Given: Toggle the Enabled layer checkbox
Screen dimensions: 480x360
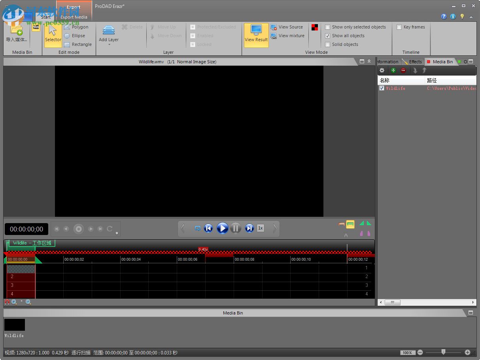Looking at the screenshot, I should pos(193,36).
